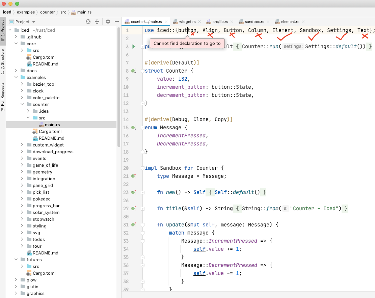Switch to the sandbox.rs tab
The image size is (375, 298).
(255, 22)
